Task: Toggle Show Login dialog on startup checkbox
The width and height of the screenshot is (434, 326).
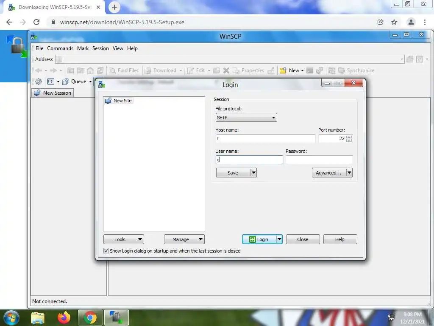Action: pos(106,250)
